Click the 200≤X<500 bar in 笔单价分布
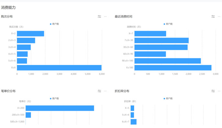The image size is (222, 128). click(x=28, y=115)
